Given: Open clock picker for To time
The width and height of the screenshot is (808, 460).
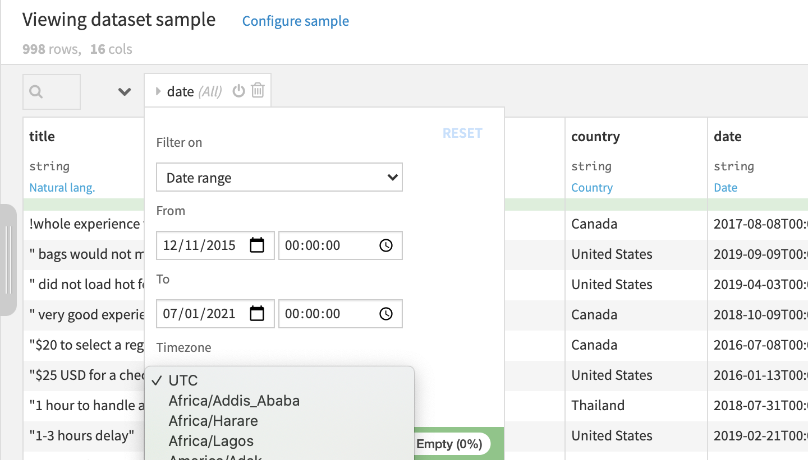Looking at the screenshot, I should pyautogui.click(x=386, y=314).
